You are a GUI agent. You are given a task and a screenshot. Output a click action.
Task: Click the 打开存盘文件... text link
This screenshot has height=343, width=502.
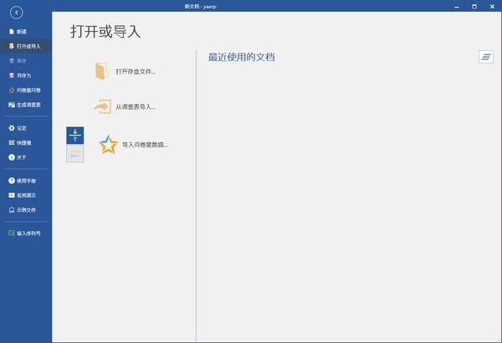[x=136, y=72]
